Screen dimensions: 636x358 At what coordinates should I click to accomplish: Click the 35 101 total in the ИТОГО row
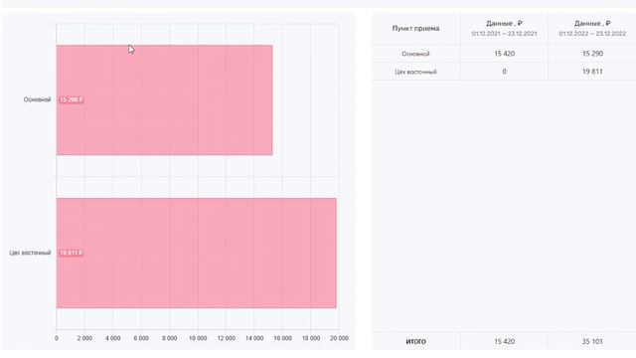[592, 341]
